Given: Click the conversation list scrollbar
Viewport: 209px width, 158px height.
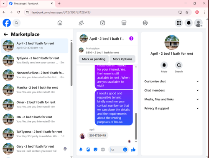Looking at the screenshot, I should click(x=71, y=64).
